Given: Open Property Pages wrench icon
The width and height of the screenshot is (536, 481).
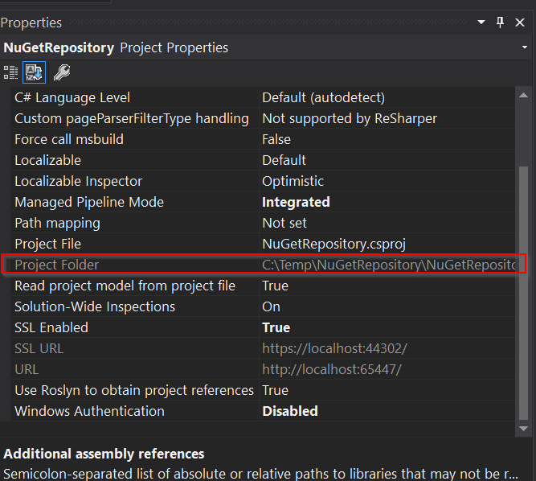Looking at the screenshot, I should (x=61, y=72).
